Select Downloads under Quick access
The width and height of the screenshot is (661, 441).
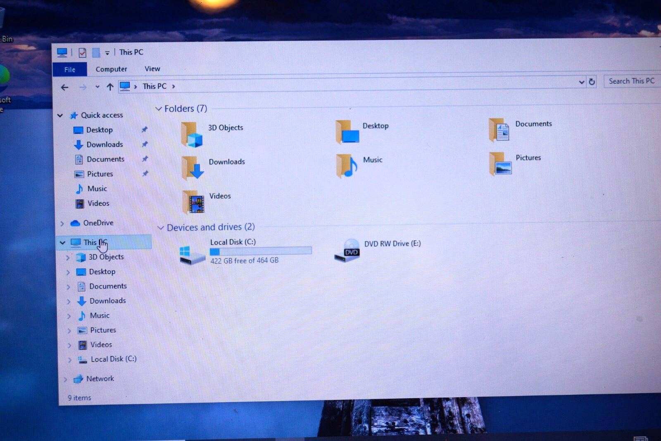click(x=105, y=145)
